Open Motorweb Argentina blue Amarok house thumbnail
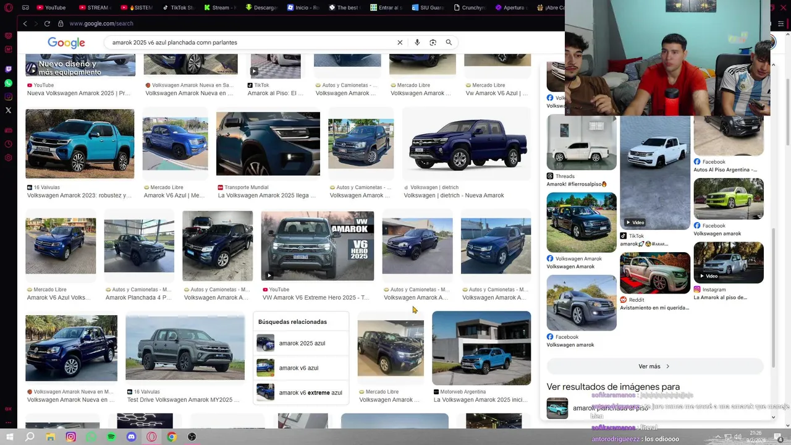 tap(481, 348)
